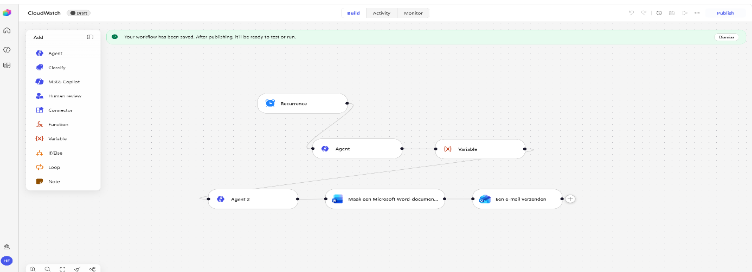This screenshot has width=752, height=272.
Task: Add an M365 Copilot node
Action: coord(63,82)
